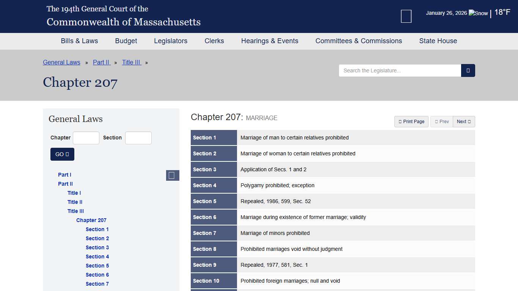Open the Bills & Laws menu

click(x=79, y=41)
